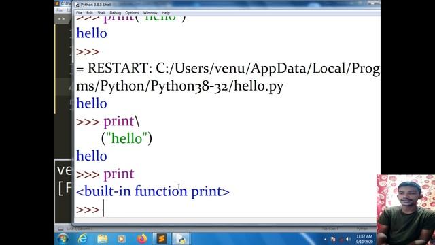Switch to Sublime Text taskbar icon
435x245 pixels.
[162, 239]
